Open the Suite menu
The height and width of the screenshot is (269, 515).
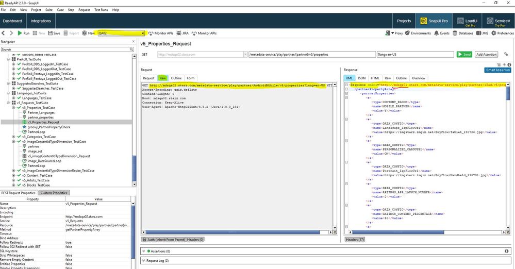pyautogui.click(x=48, y=10)
